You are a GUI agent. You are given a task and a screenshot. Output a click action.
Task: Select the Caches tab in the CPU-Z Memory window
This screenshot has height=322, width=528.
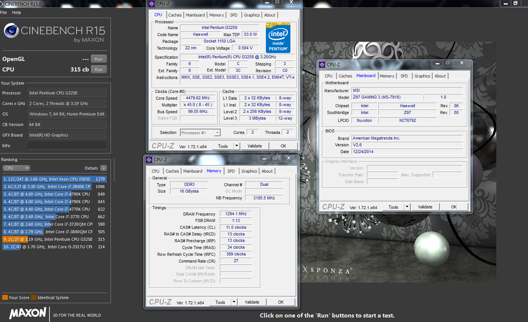(x=172, y=171)
